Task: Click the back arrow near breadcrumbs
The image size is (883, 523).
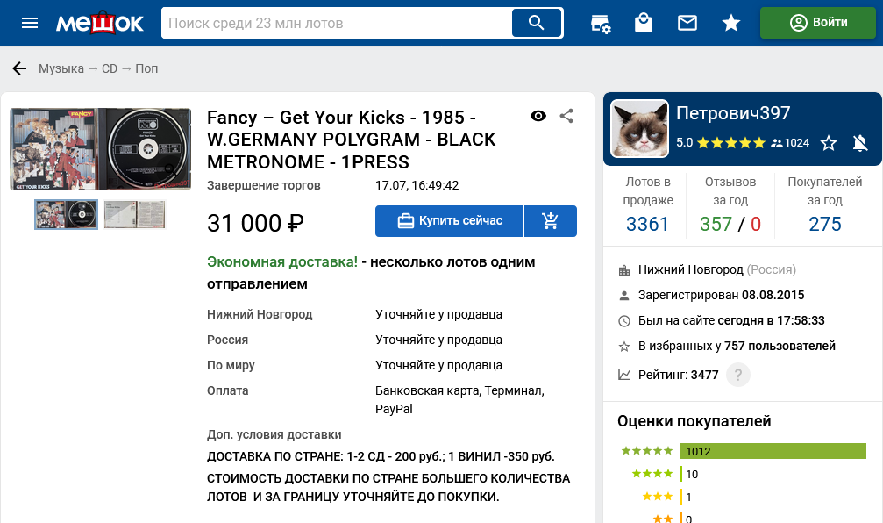Action: tap(19, 68)
